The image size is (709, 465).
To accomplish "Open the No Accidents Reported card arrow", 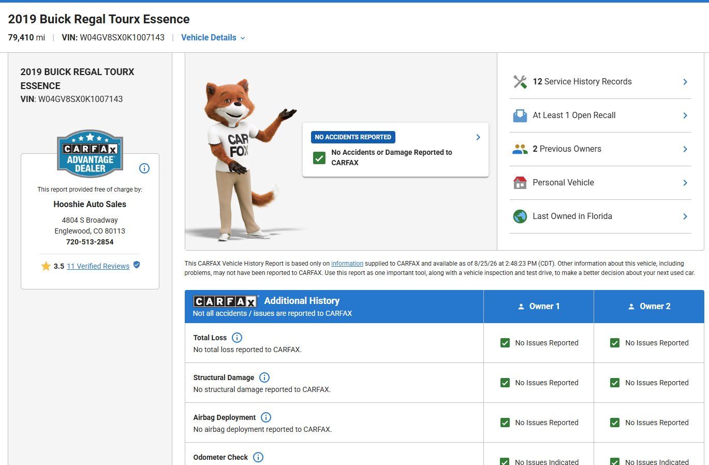I will (x=478, y=137).
